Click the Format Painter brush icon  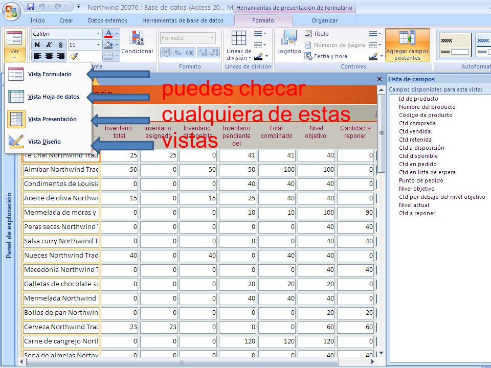click(x=74, y=56)
